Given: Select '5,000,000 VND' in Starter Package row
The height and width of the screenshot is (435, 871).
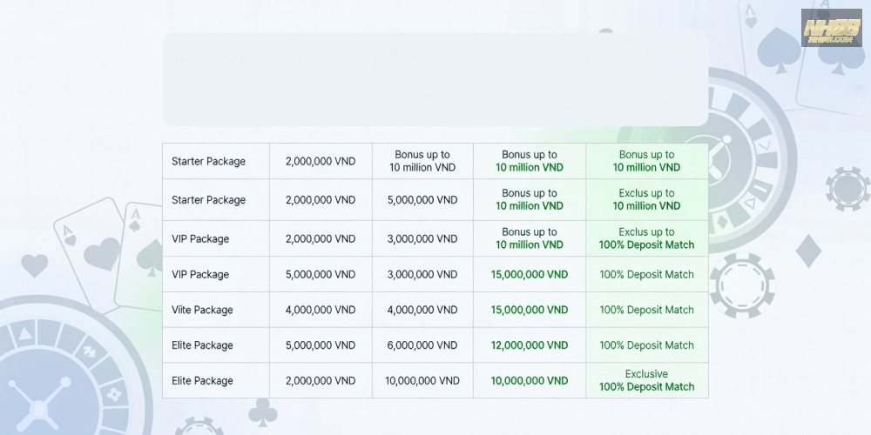Looking at the screenshot, I should tap(422, 200).
